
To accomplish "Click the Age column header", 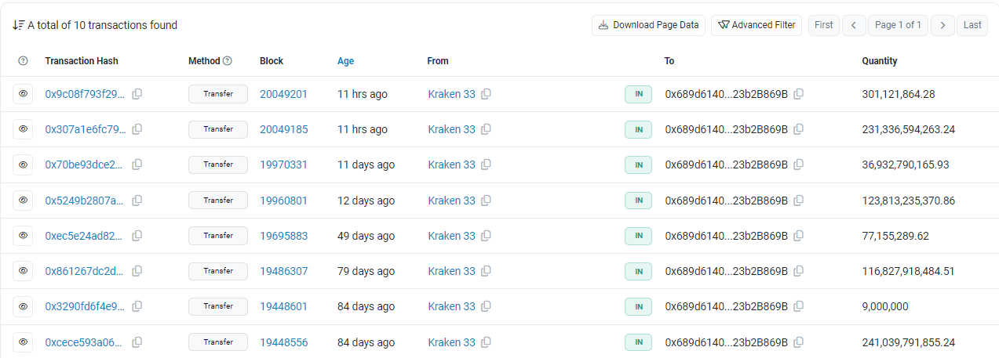I will 345,61.
